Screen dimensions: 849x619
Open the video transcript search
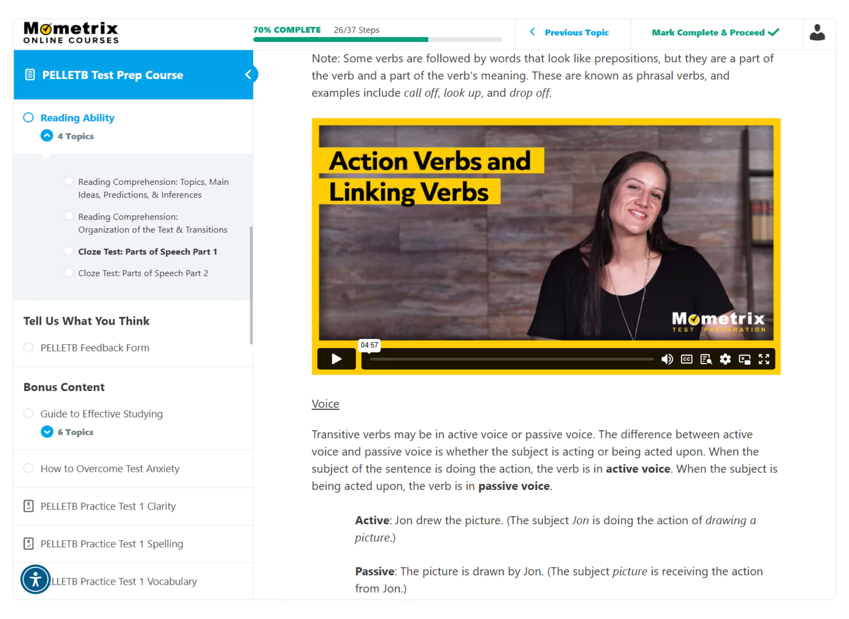click(706, 359)
